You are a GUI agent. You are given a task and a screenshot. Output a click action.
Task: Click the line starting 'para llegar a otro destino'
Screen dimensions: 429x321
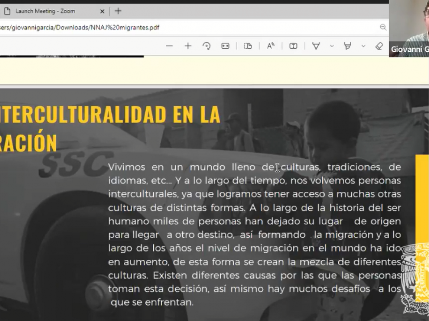click(254, 235)
